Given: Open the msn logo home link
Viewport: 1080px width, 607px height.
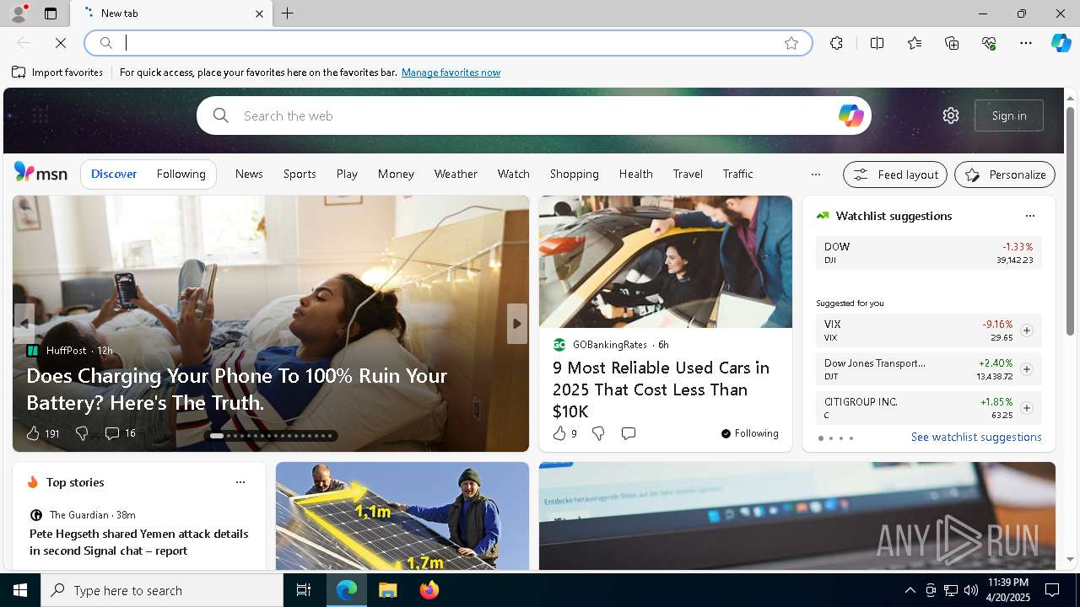Looking at the screenshot, I should click(x=40, y=173).
